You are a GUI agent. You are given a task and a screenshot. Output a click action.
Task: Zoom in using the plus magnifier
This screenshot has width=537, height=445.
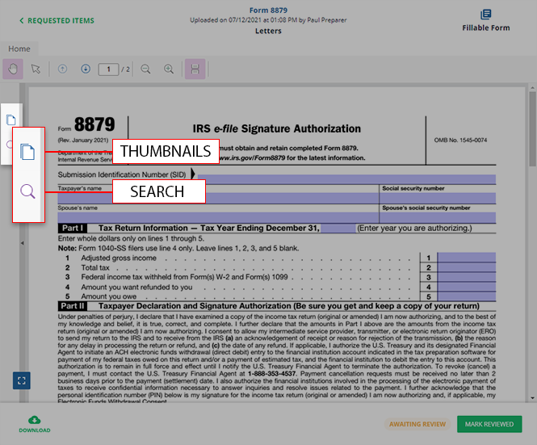[x=169, y=69]
